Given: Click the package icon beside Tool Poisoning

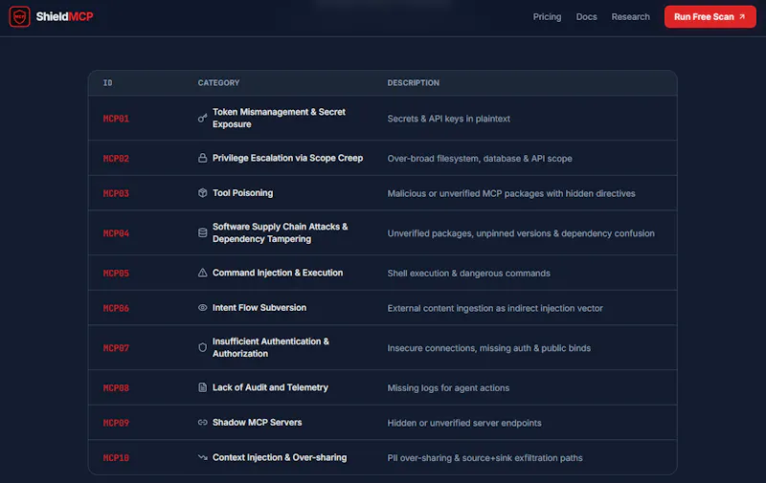Looking at the screenshot, I should coord(202,192).
